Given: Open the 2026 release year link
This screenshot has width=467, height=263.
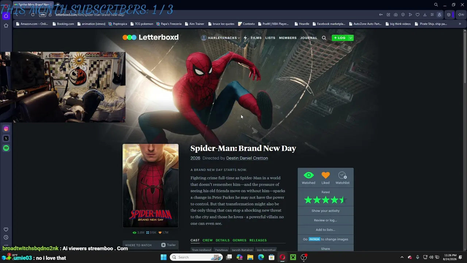Looking at the screenshot, I should (195, 158).
